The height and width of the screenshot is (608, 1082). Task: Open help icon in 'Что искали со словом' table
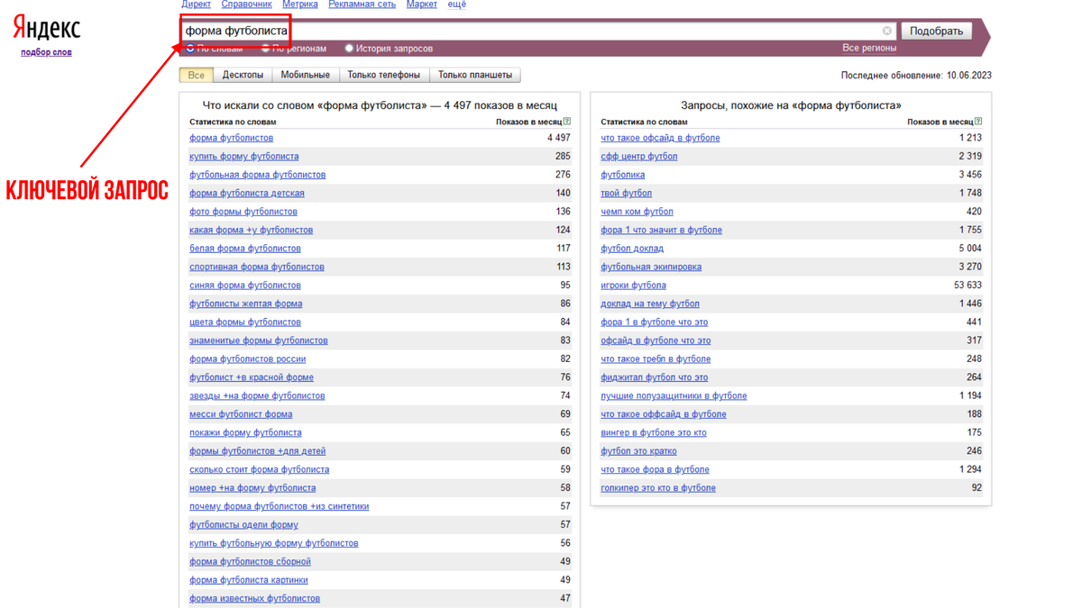(567, 122)
